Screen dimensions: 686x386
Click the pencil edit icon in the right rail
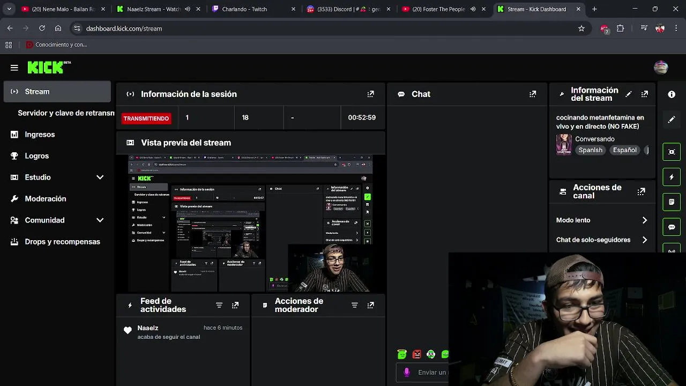tap(672, 120)
